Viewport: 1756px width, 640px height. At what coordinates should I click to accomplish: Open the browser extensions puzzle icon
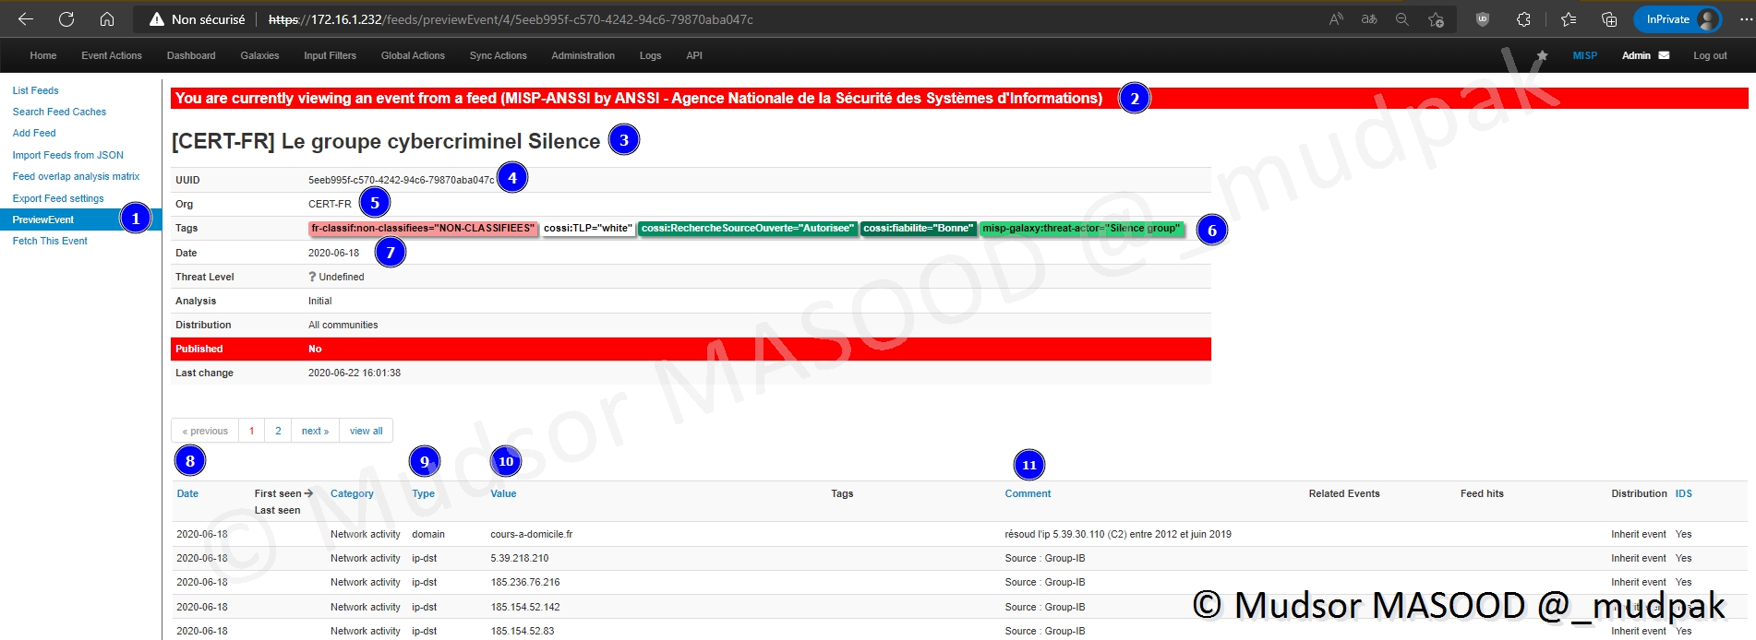(x=1523, y=19)
